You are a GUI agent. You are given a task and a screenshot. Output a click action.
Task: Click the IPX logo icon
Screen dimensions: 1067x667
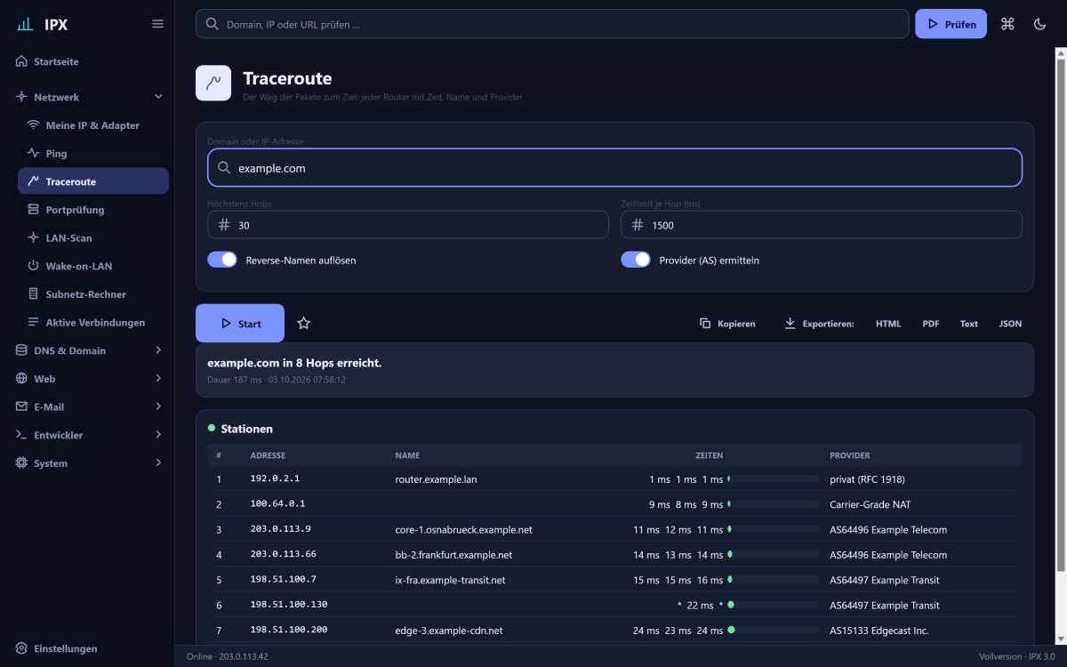[x=25, y=24]
